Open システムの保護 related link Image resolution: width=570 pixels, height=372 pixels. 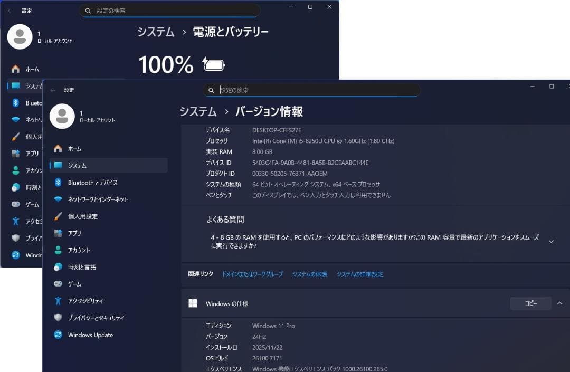pyautogui.click(x=309, y=274)
